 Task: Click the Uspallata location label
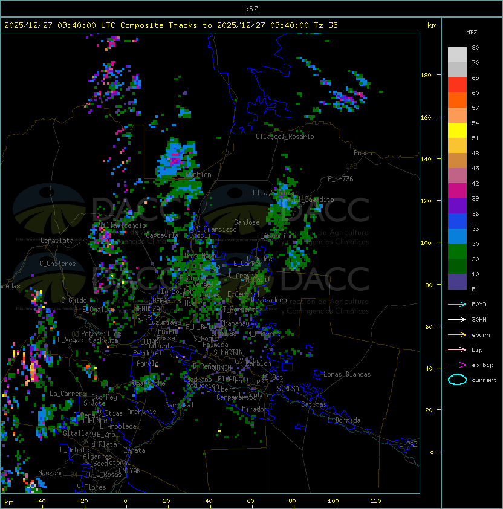(x=57, y=241)
